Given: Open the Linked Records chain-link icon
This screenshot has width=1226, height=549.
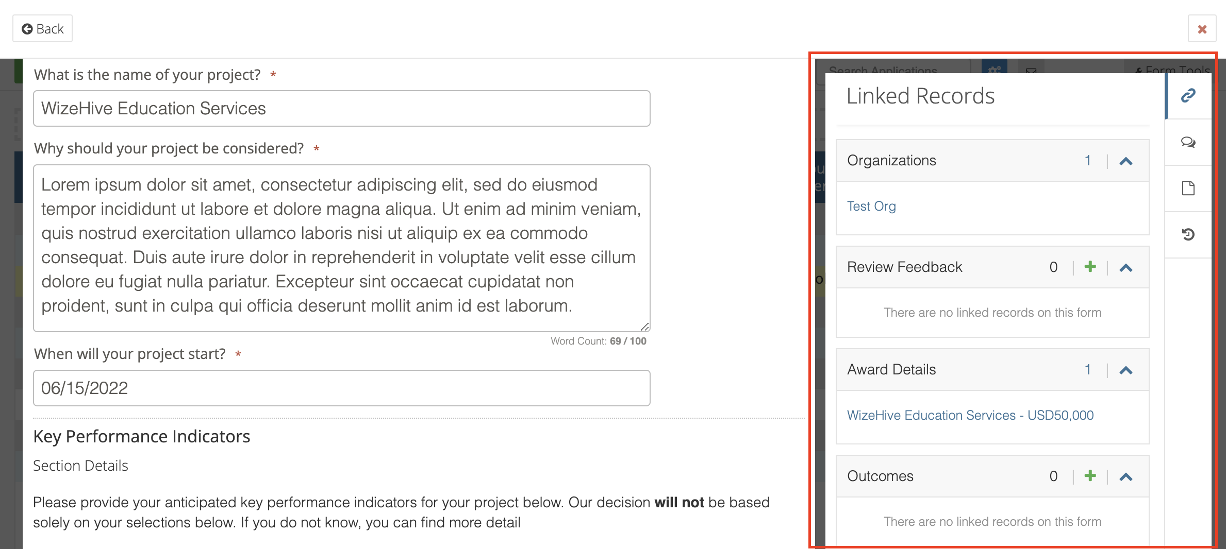Looking at the screenshot, I should (x=1187, y=95).
